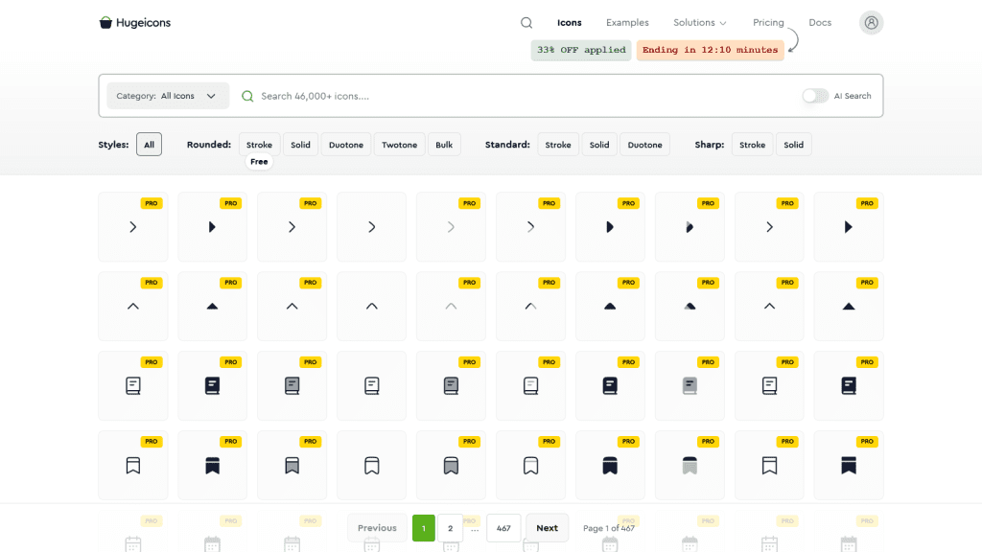Select the solid play-style arrow icon

point(212,228)
